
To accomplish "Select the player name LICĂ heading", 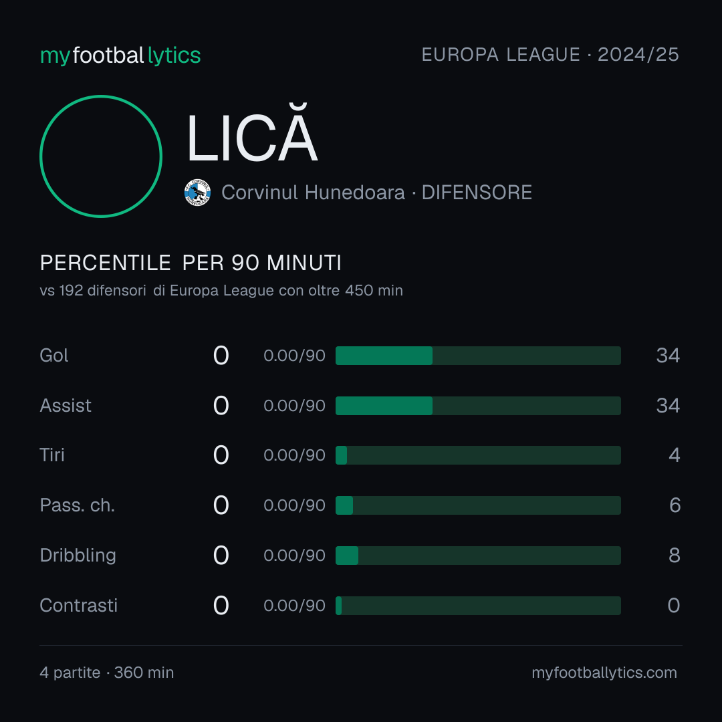I will pyautogui.click(x=252, y=134).
